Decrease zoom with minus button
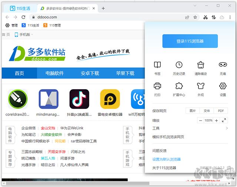 (x=201, y=120)
